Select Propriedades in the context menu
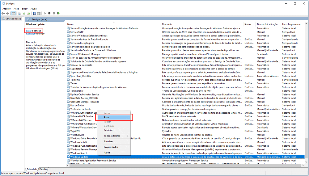This screenshot has width=309, height=176. [111, 147]
